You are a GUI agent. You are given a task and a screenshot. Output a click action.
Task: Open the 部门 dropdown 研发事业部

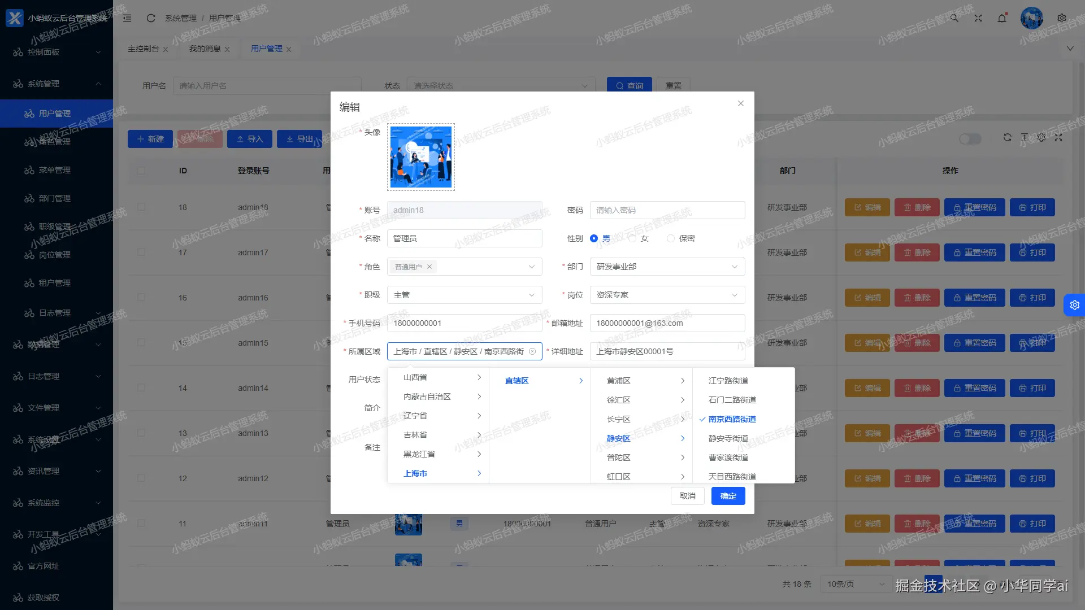click(667, 267)
